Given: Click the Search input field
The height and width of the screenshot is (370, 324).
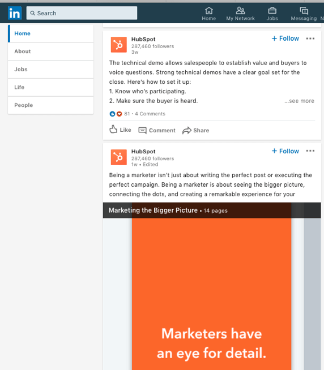Looking at the screenshot, I should point(82,13).
